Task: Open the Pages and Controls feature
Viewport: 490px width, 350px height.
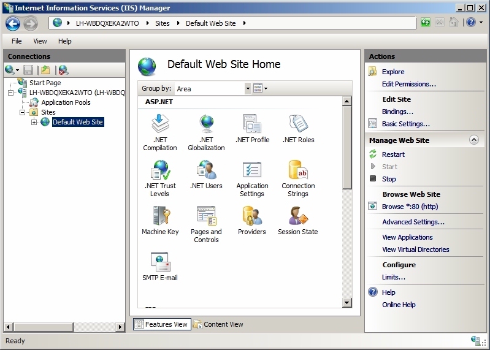Action: point(206,224)
